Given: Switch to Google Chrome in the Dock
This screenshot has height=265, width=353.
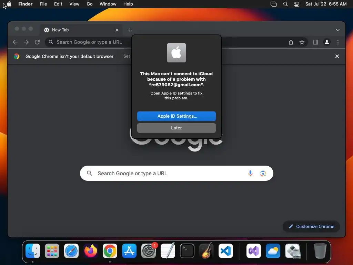Looking at the screenshot, I should pyautogui.click(x=110, y=251).
